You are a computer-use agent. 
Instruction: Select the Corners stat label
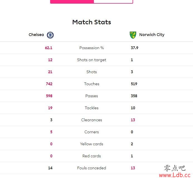tap(92, 132)
